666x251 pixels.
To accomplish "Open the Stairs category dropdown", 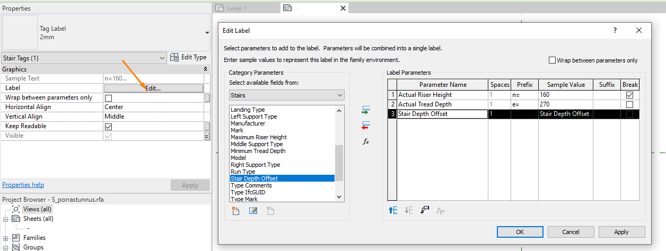I will (x=287, y=95).
